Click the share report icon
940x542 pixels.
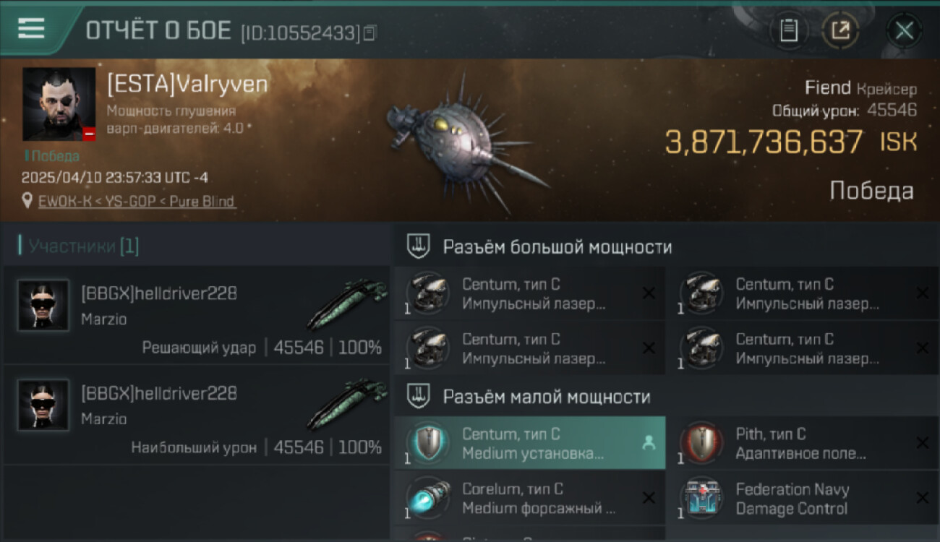click(x=840, y=31)
